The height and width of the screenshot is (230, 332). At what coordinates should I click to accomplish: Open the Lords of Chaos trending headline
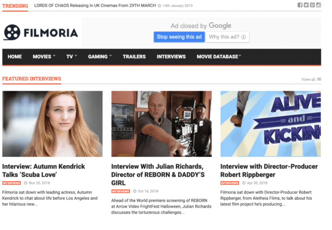[x=95, y=6]
